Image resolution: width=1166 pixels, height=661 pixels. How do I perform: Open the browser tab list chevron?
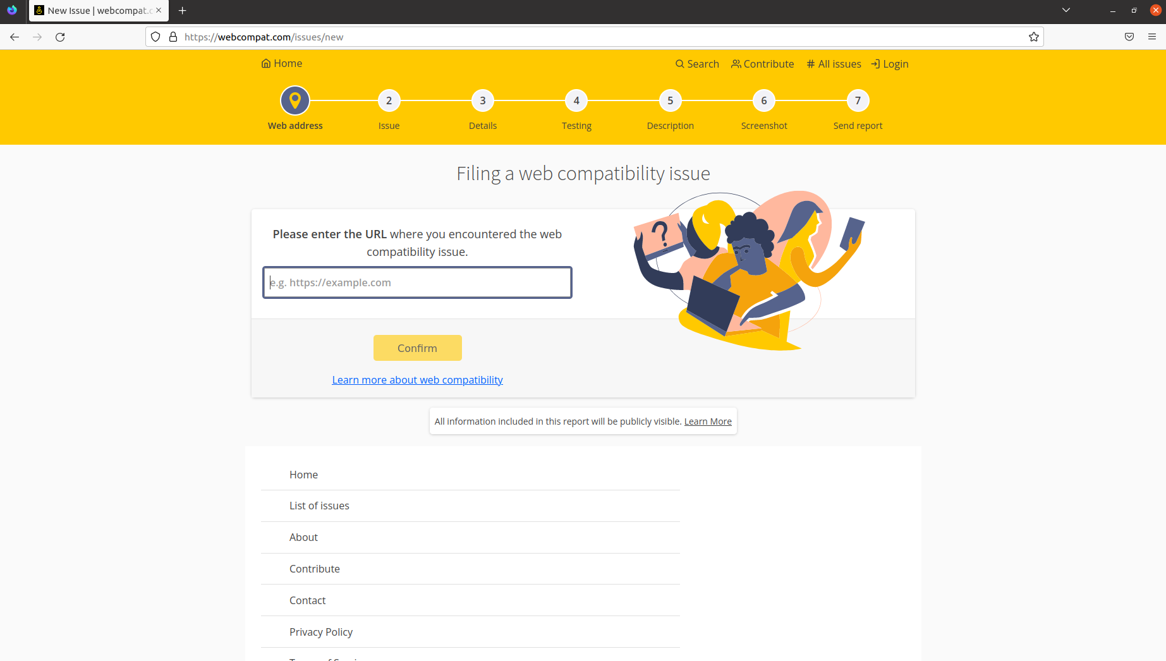click(x=1066, y=10)
